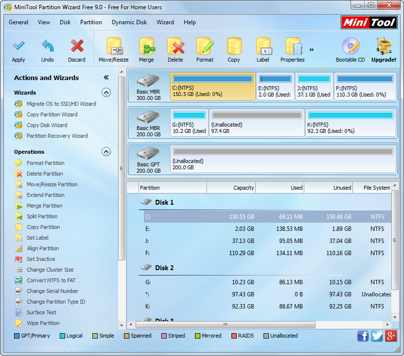Choose Wipe Partition operation
Image resolution: width=404 pixels, height=356 pixels.
pyautogui.click(x=43, y=323)
